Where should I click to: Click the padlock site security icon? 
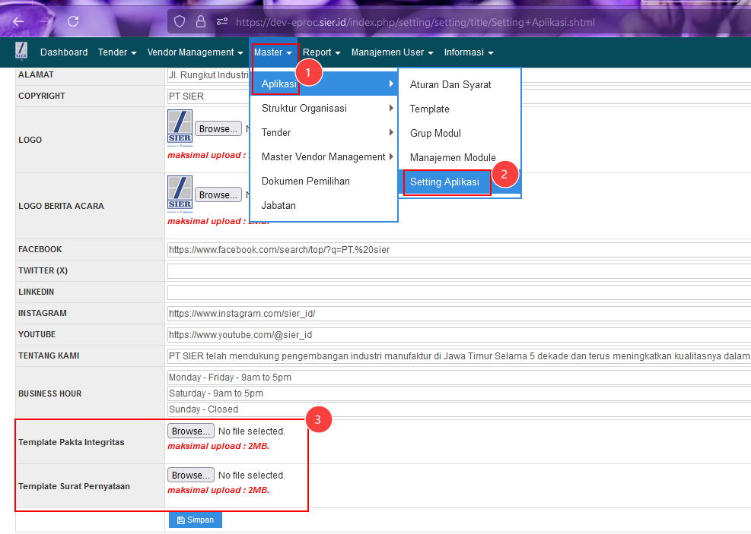point(201,22)
